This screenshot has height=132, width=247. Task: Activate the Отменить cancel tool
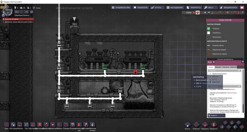click(x=196, y=124)
